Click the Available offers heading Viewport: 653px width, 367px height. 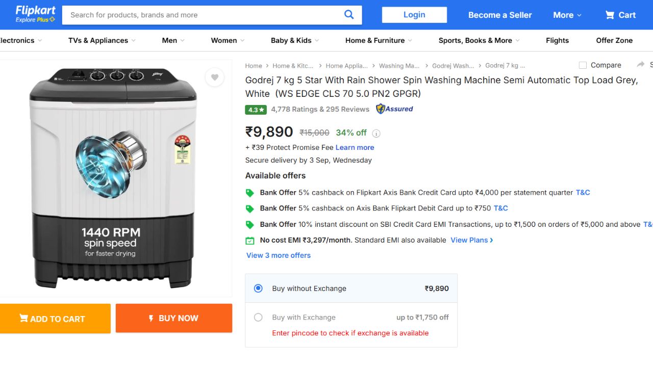click(x=275, y=175)
